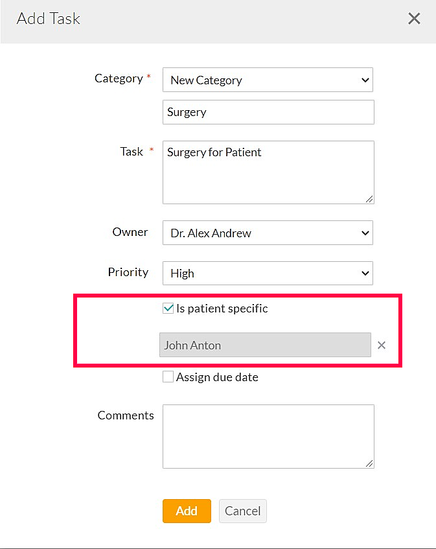Click the Category dropdown arrow
The image size is (436, 549).
pyautogui.click(x=366, y=80)
